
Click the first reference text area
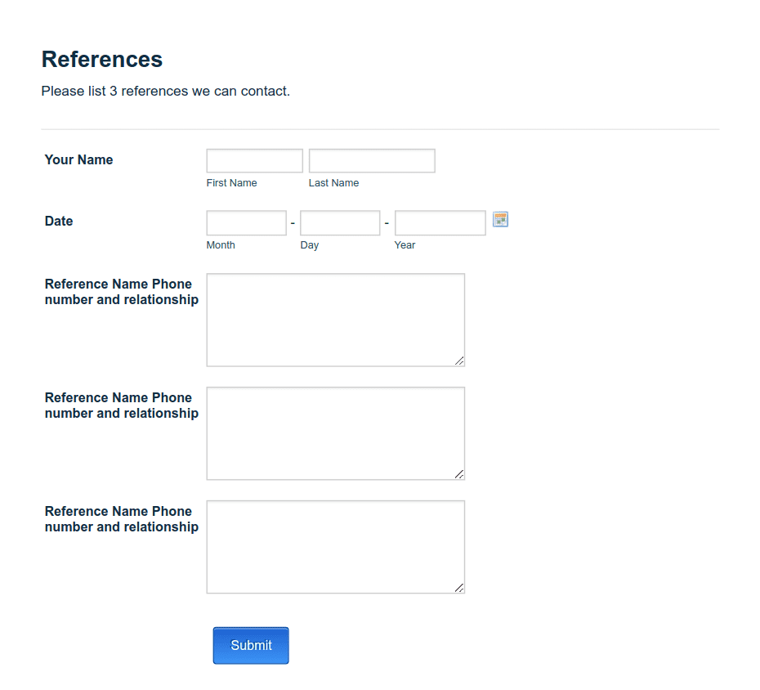[x=335, y=319]
